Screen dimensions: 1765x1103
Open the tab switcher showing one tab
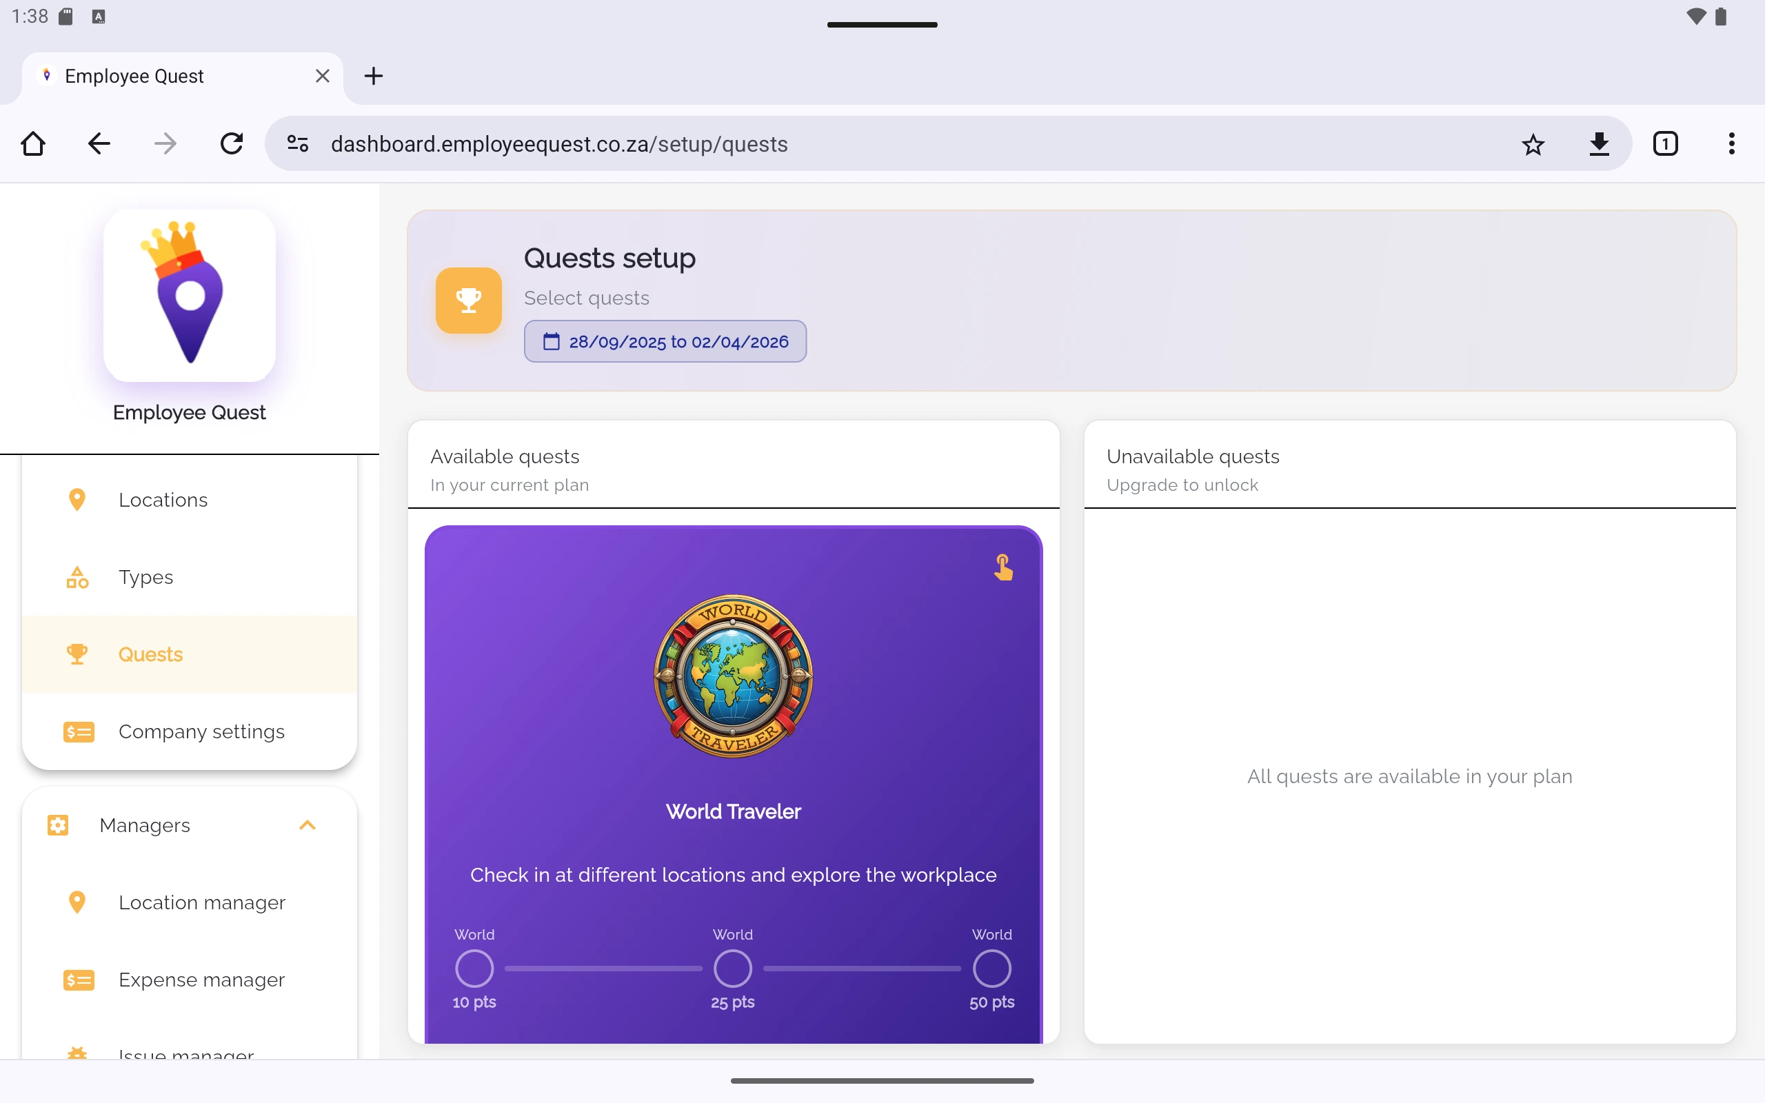coord(1666,143)
